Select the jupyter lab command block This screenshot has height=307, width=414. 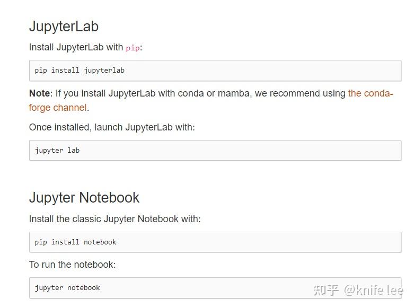215,151
